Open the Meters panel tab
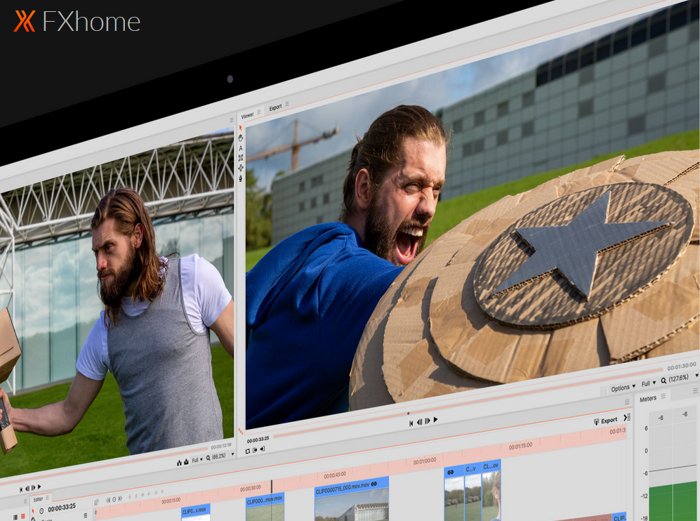Viewport: 700px width, 521px height. pyautogui.click(x=647, y=399)
